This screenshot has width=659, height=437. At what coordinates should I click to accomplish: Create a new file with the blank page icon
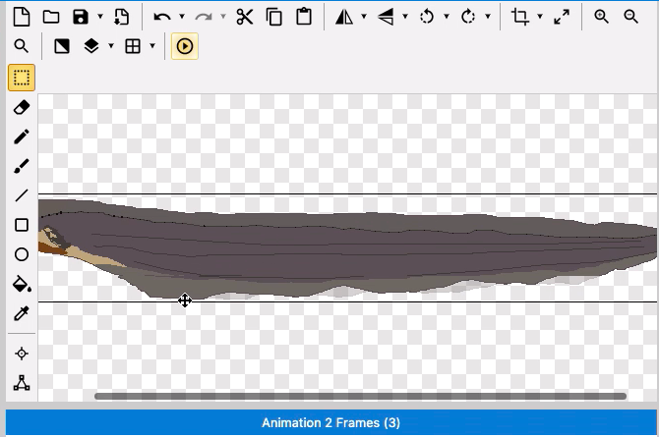pyautogui.click(x=22, y=17)
